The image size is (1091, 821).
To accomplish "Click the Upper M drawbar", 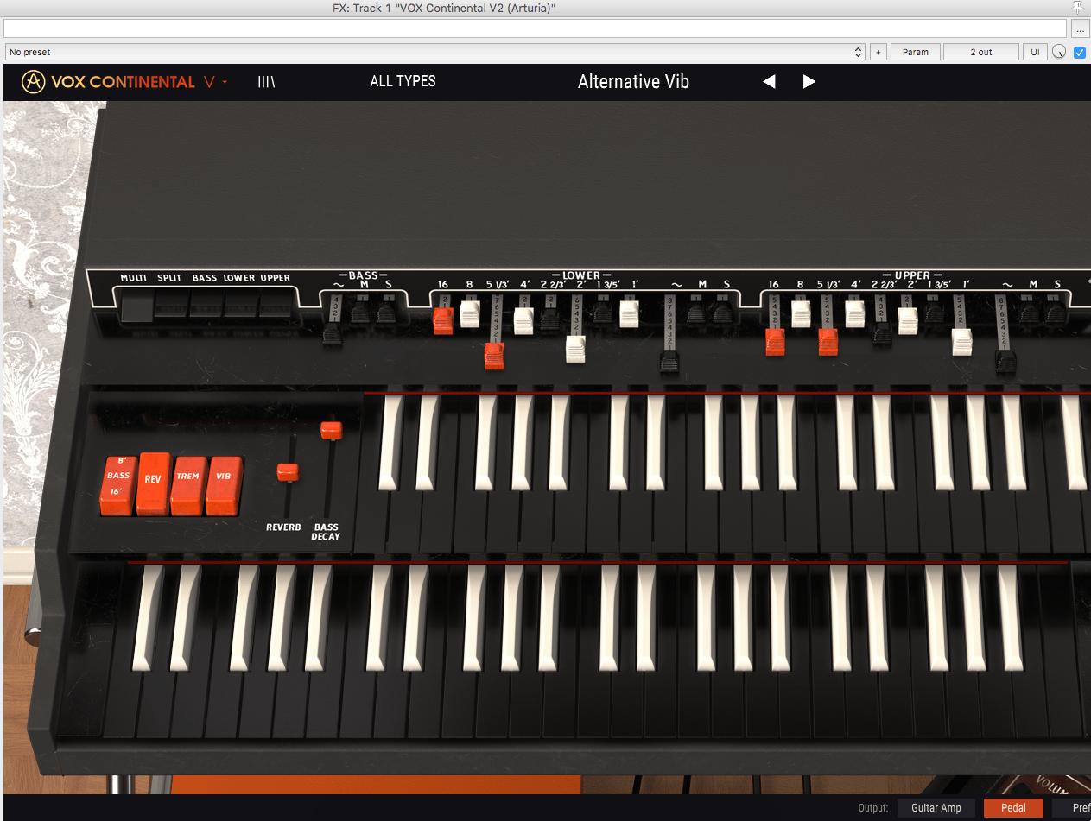I will pyautogui.click(x=1030, y=313).
